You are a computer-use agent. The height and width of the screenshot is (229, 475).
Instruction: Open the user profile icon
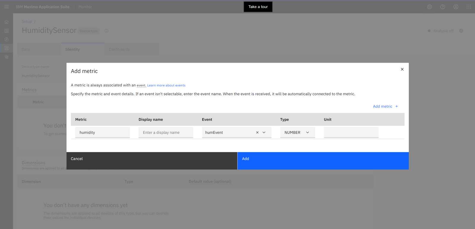[456, 7]
